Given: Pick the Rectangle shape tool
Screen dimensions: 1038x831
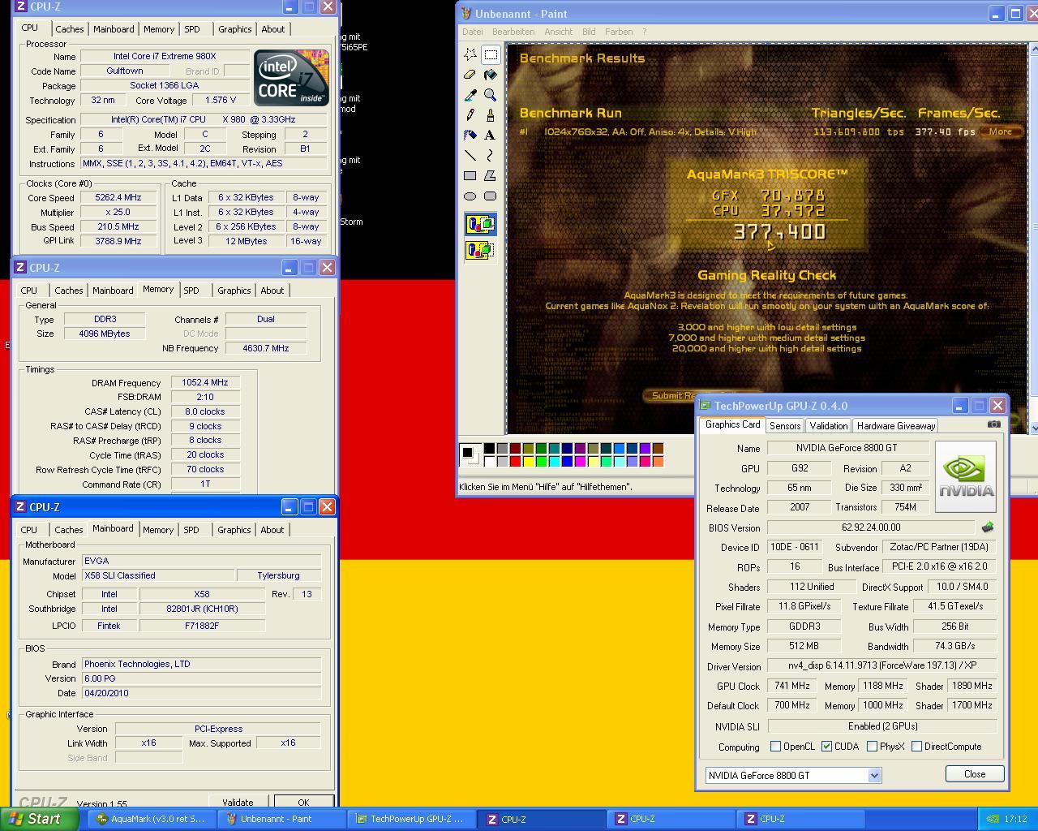Looking at the screenshot, I should [x=470, y=175].
